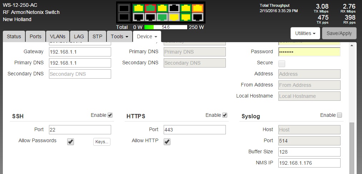The image size is (362, 174).
Task: Uncheck the Allow HTTP checkbox
Action: [167, 142]
